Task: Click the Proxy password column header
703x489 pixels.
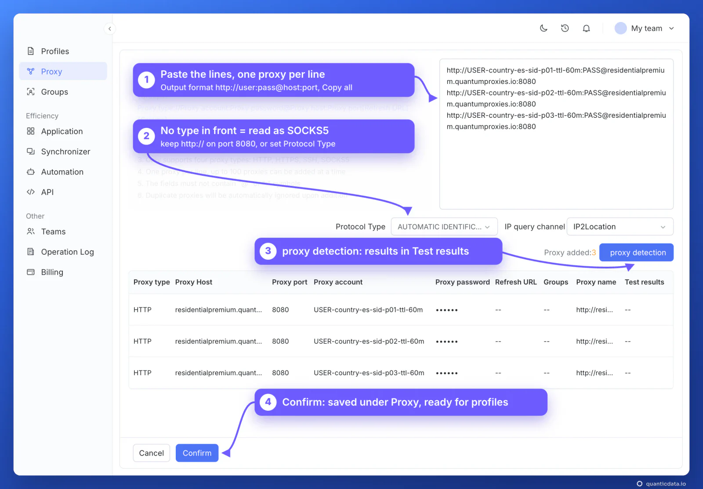Action: [x=462, y=282]
